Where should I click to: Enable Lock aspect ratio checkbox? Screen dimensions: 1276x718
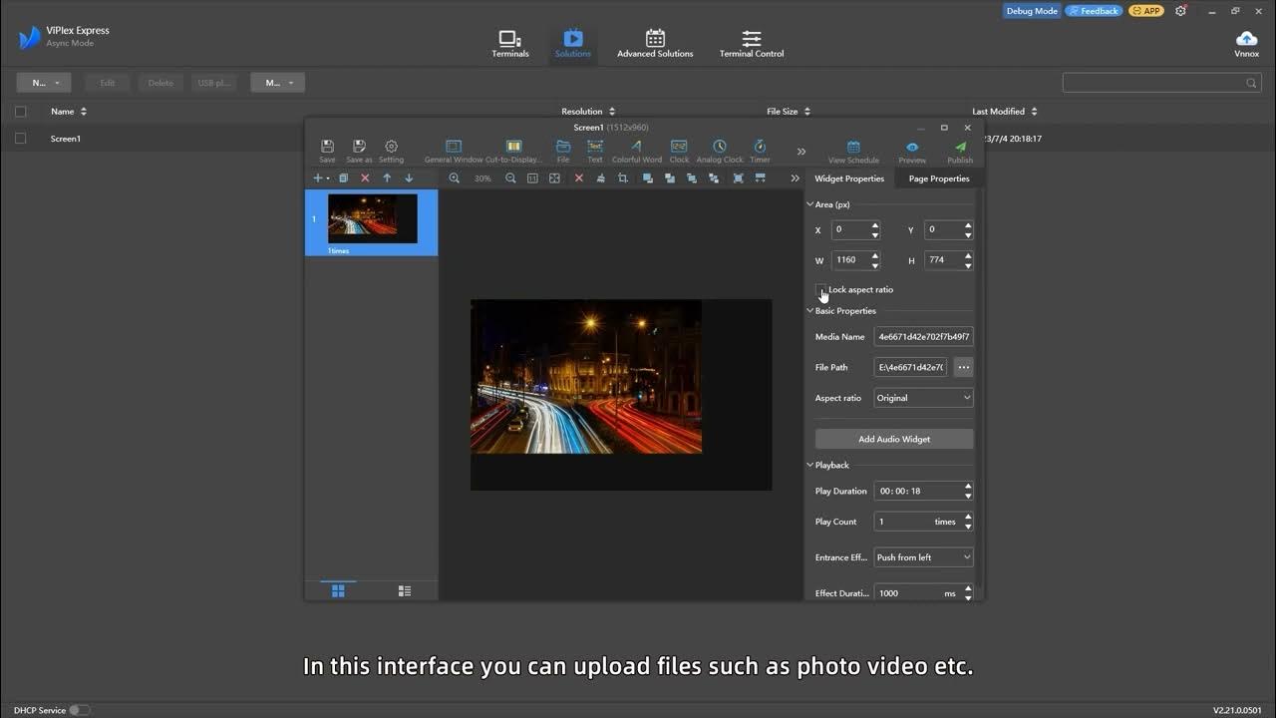821,290
